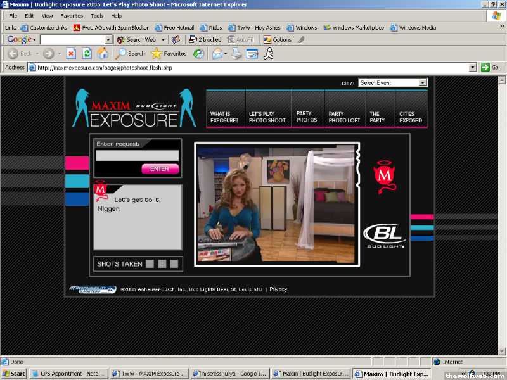Expand the Google search box dropdown

click(x=108, y=39)
